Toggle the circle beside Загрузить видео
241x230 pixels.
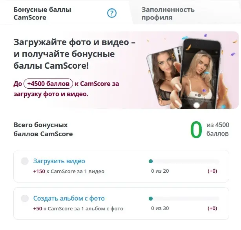coord(25,161)
